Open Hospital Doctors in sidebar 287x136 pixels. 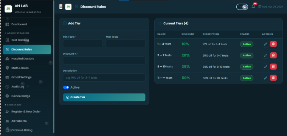pyautogui.click(x=27, y=59)
